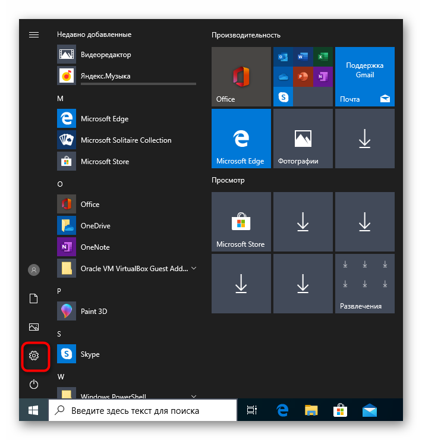Open Task View on the taskbar

click(251, 410)
